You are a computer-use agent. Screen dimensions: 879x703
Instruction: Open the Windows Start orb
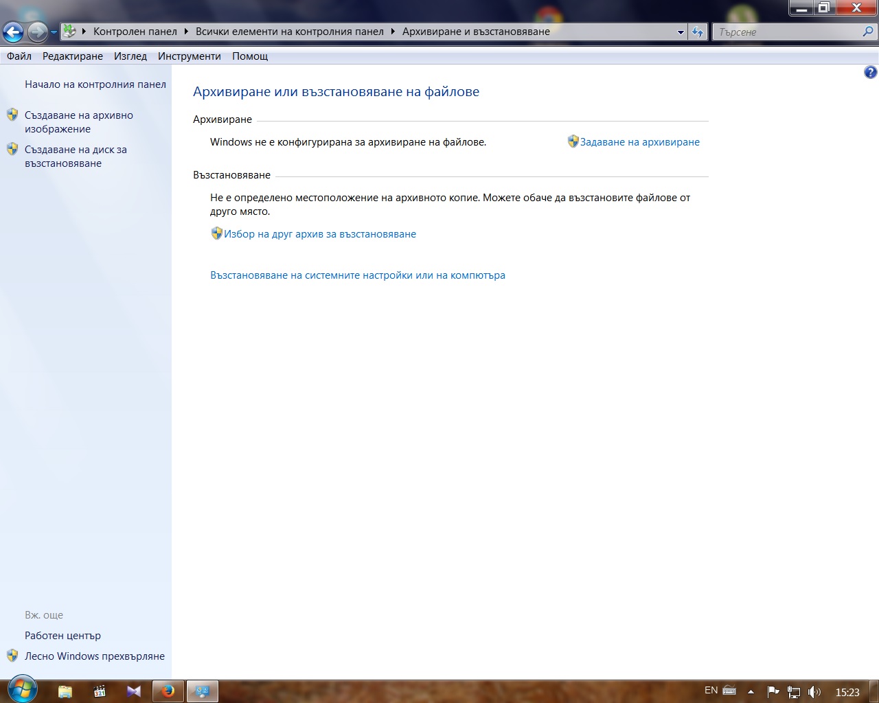[21, 689]
